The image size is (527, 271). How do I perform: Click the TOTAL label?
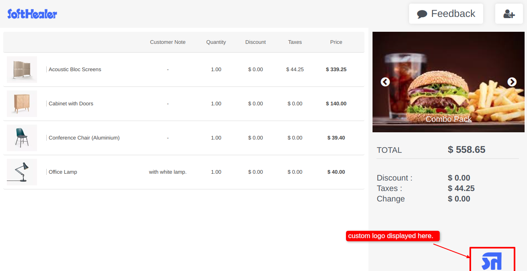point(389,150)
